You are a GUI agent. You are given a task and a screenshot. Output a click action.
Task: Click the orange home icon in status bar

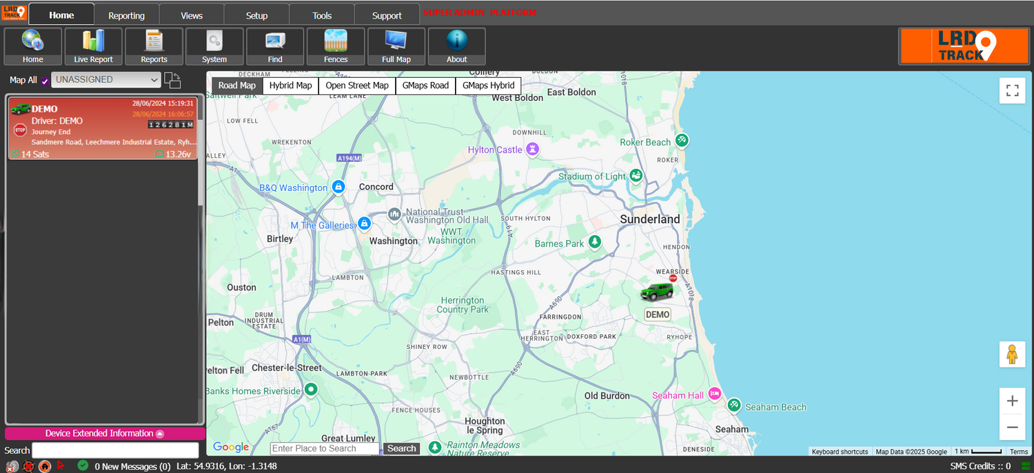45,466
